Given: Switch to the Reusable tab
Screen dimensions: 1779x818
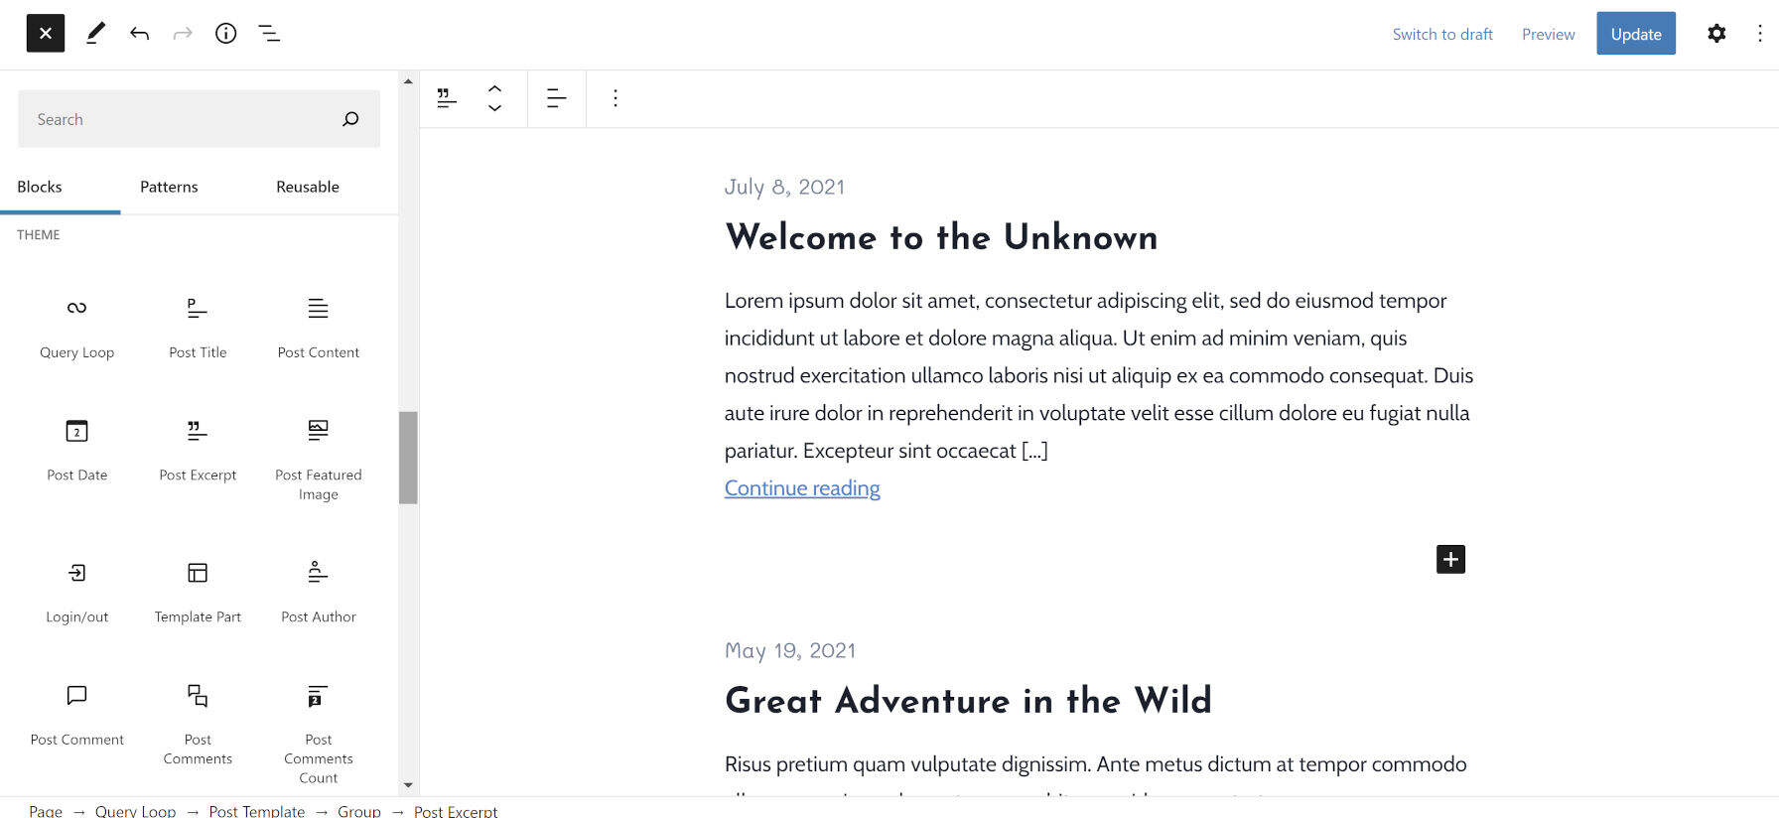Looking at the screenshot, I should pyautogui.click(x=308, y=187).
